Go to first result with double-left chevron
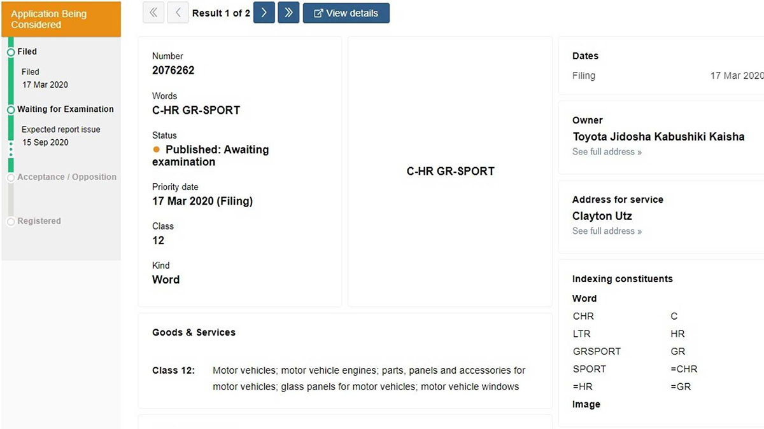This screenshot has height=429, width=764. (x=153, y=13)
